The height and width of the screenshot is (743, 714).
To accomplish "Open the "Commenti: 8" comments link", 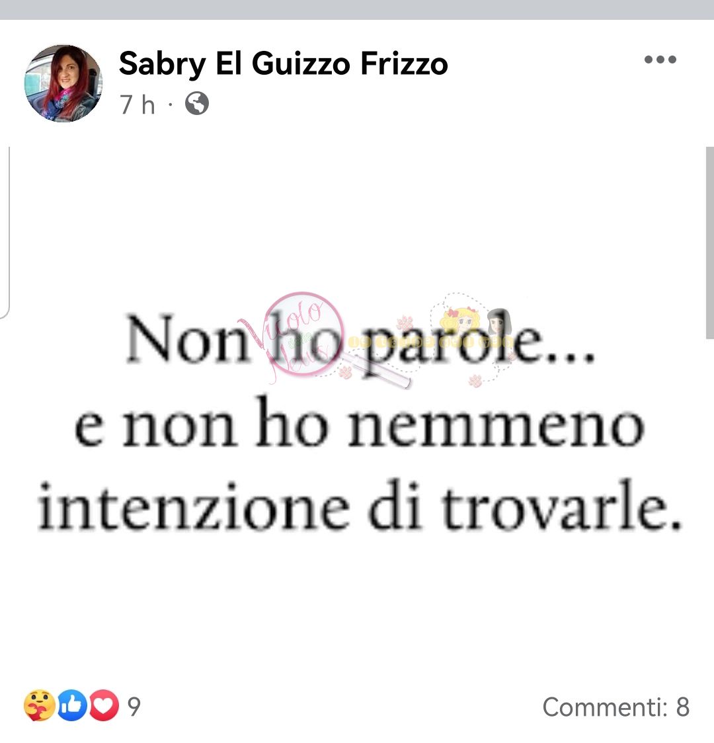I will coord(616,707).
